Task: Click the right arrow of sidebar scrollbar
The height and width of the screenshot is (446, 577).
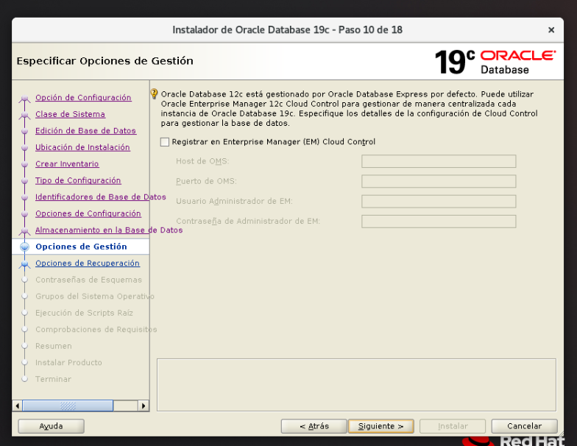Action: coord(144,406)
